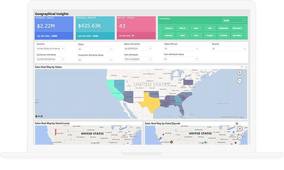Click the Bing logo on the states map
The width and height of the screenshot is (284, 170).
tap(40, 116)
